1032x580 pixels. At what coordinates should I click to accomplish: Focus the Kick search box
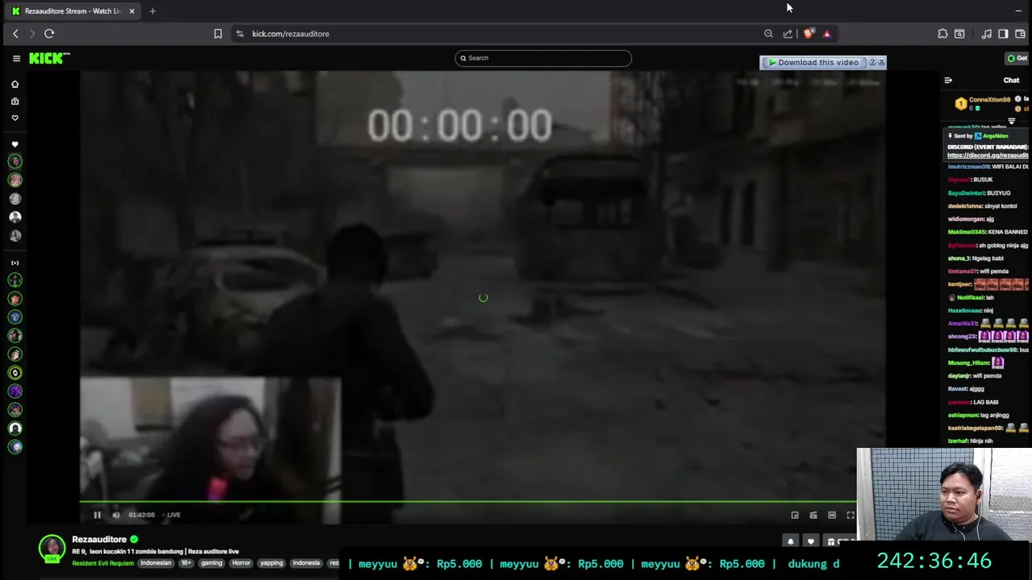[543, 58]
